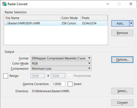Viewport: 137px width, 108px height.
Task: Remove the selected raster file
Action: tap(122, 33)
